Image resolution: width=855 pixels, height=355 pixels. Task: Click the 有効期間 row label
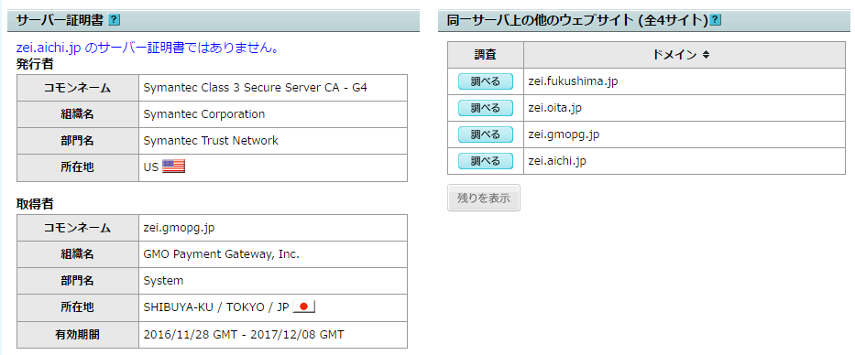(x=77, y=334)
